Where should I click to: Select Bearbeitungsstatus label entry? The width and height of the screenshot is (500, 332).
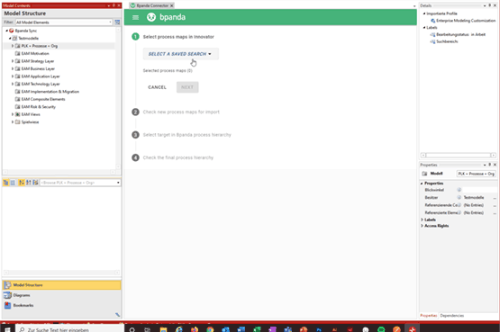pyautogui.click(x=460, y=35)
